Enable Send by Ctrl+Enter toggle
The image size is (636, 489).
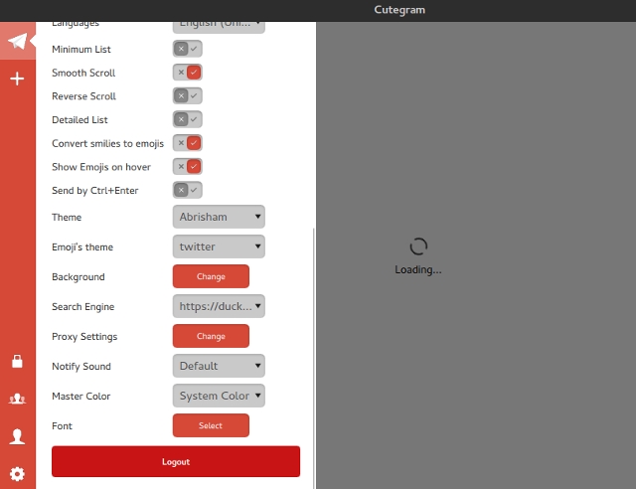pos(187,190)
